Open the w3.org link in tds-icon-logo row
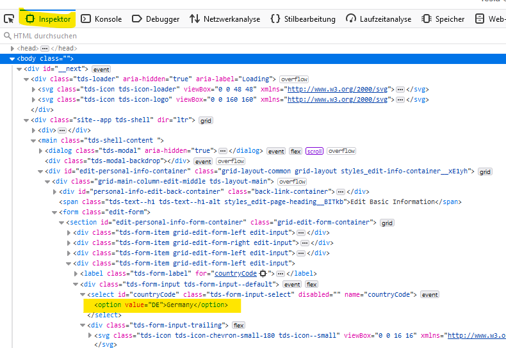This screenshot has width=506, height=348. [x=338, y=100]
